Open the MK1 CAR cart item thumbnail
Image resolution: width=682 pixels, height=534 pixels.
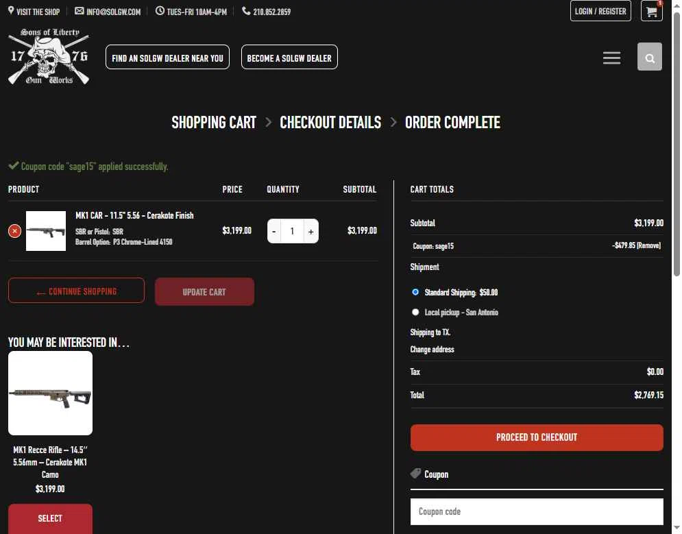(x=46, y=231)
